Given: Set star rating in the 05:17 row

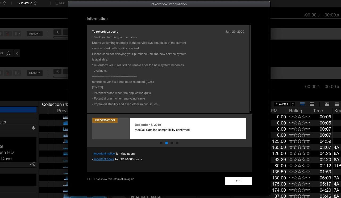Looking at the screenshot, I should click(x=300, y=184).
